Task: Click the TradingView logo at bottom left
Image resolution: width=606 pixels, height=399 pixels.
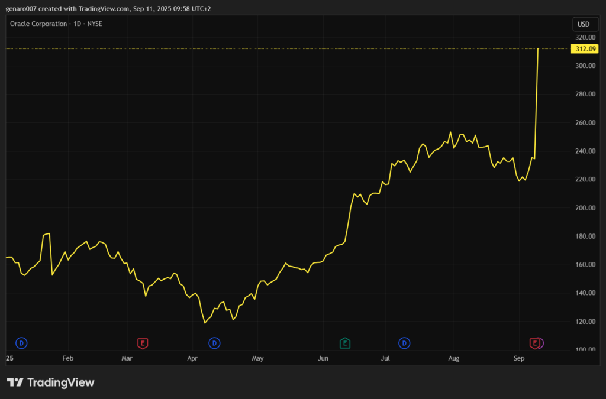Action: pos(50,382)
